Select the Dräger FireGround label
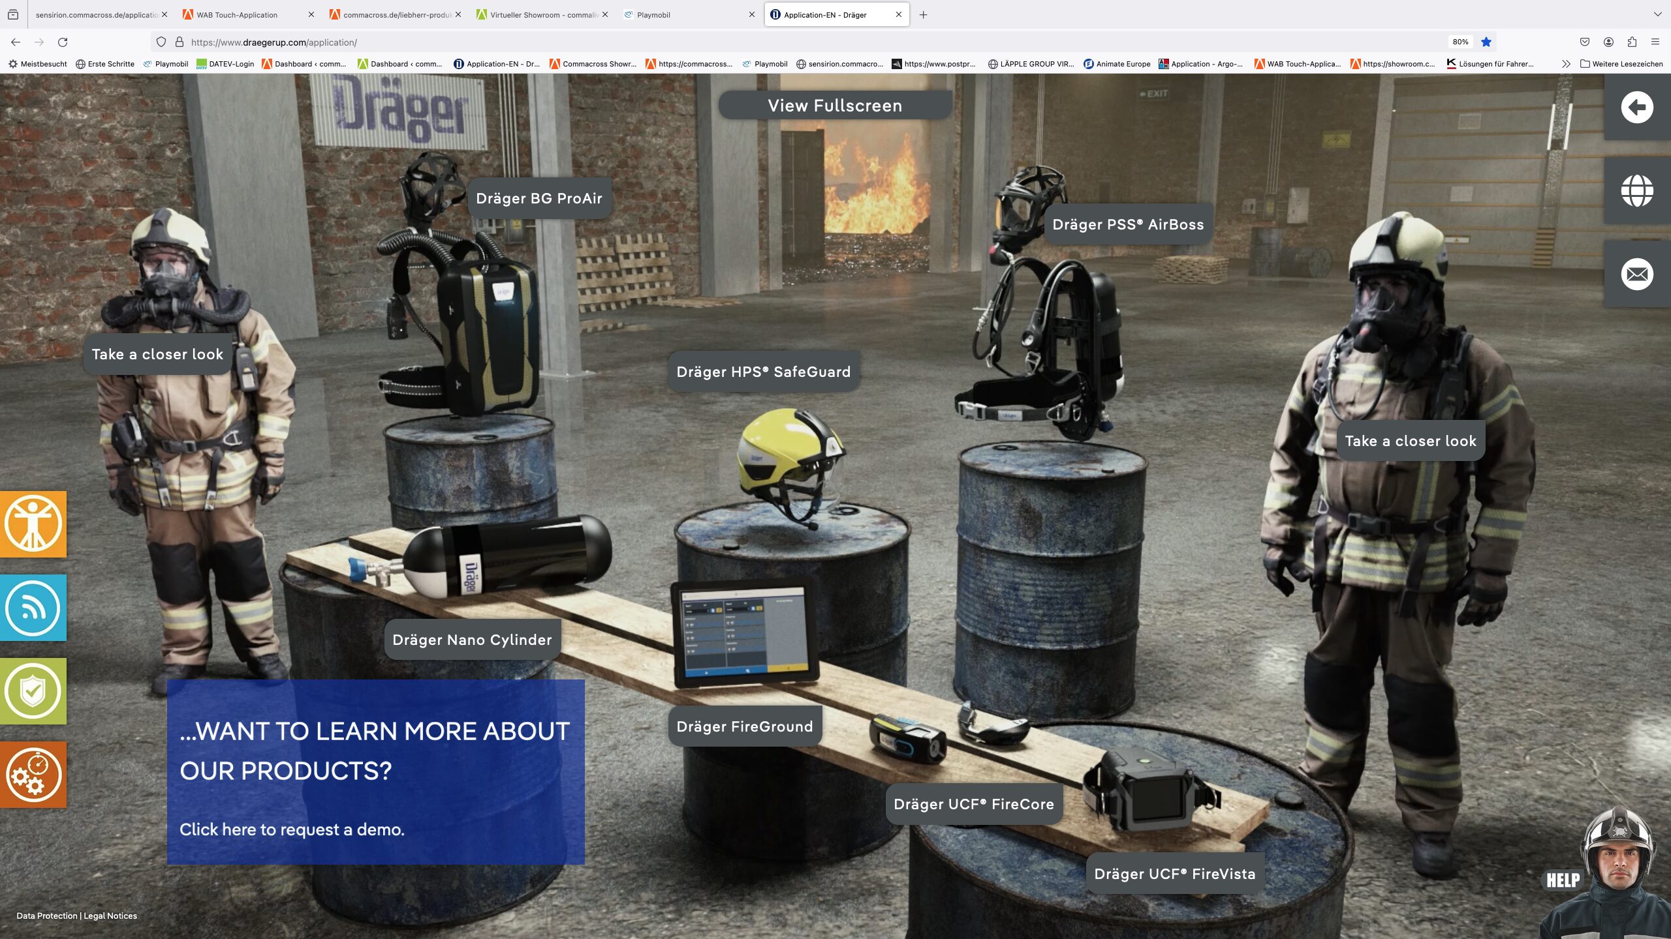Image resolution: width=1671 pixels, height=939 pixels. click(745, 726)
